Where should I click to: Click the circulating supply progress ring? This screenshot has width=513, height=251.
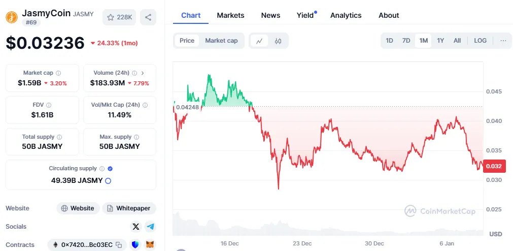[108, 180]
